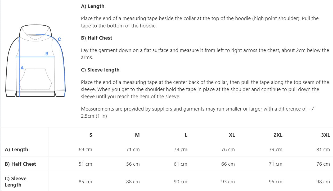Click the blue letter A on the hoodie diagram
This screenshot has height=191, width=333.
pos(22,68)
